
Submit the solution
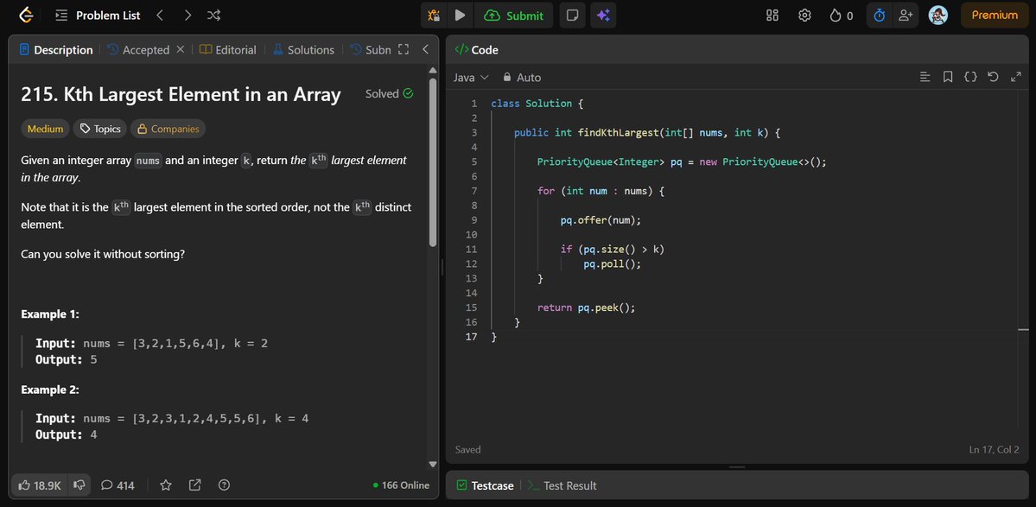pyautogui.click(x=514, y=16)
